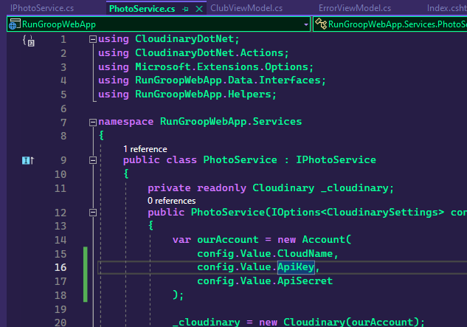Collapse the using directives block
Screen dimensions: 467x327
click(93, 39)
